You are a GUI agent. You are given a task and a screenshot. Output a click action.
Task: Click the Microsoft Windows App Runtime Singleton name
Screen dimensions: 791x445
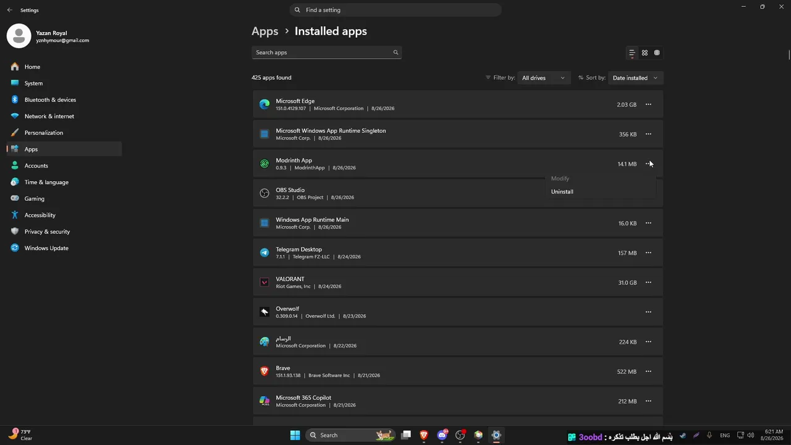click(331, 131)
